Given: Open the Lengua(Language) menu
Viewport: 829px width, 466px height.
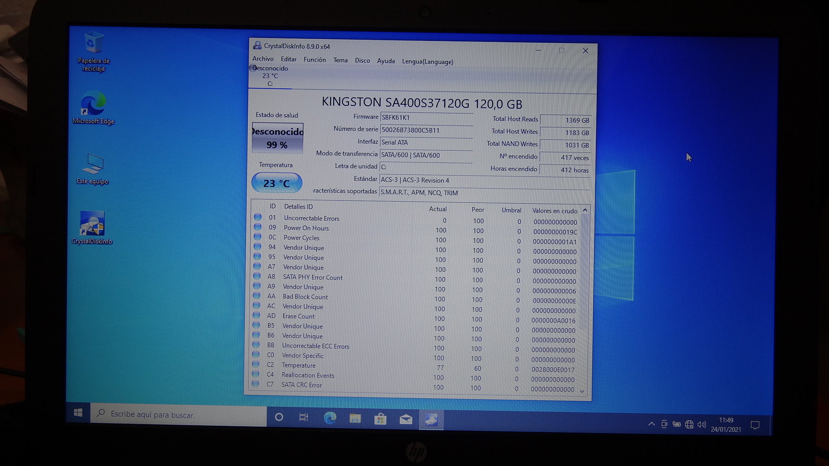Looking at the screenshot, I should pos(427,62).
